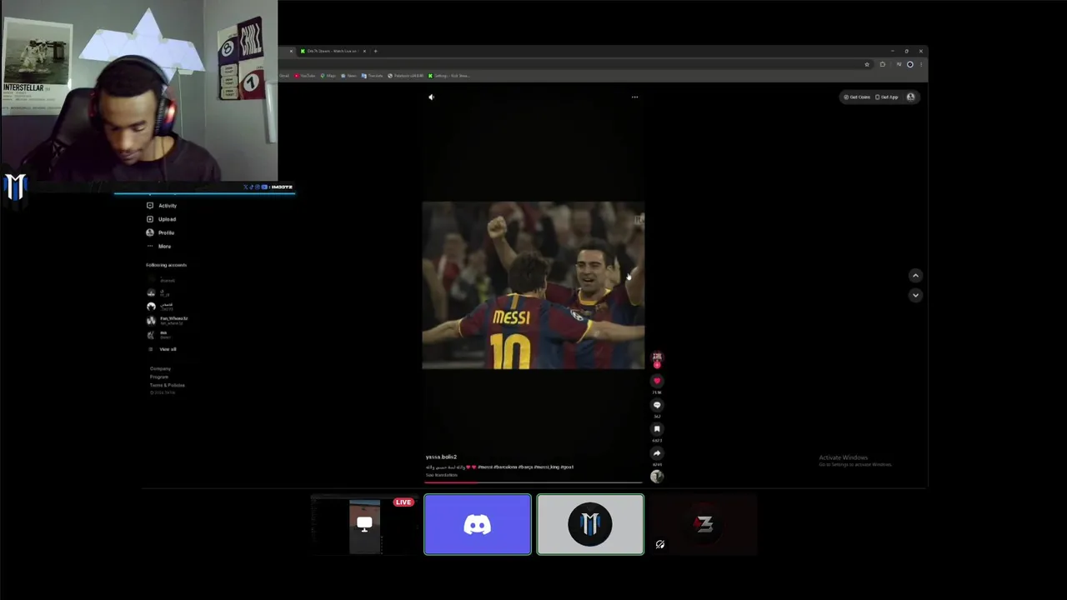The width and height of the screenshot is (1067, 600).
Task: Click See translation under the caption
Action: pos(441,475)
